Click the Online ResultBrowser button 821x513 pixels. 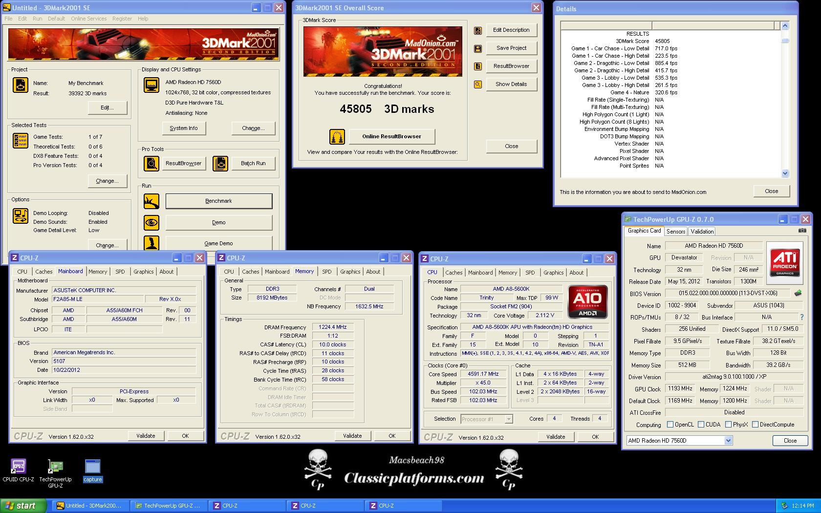tap(391, 136)
